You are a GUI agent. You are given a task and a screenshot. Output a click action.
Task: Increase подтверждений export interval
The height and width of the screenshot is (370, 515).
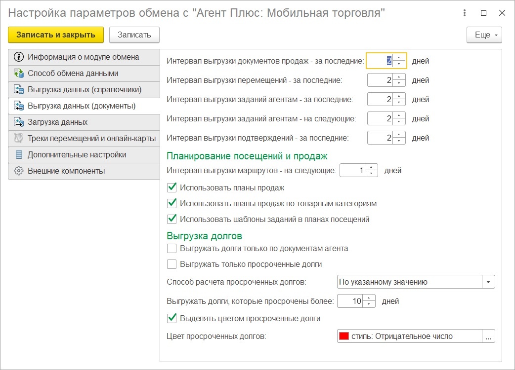399,135
